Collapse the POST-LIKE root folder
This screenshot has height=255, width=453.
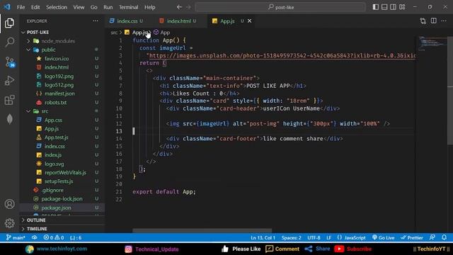(38, 32)
